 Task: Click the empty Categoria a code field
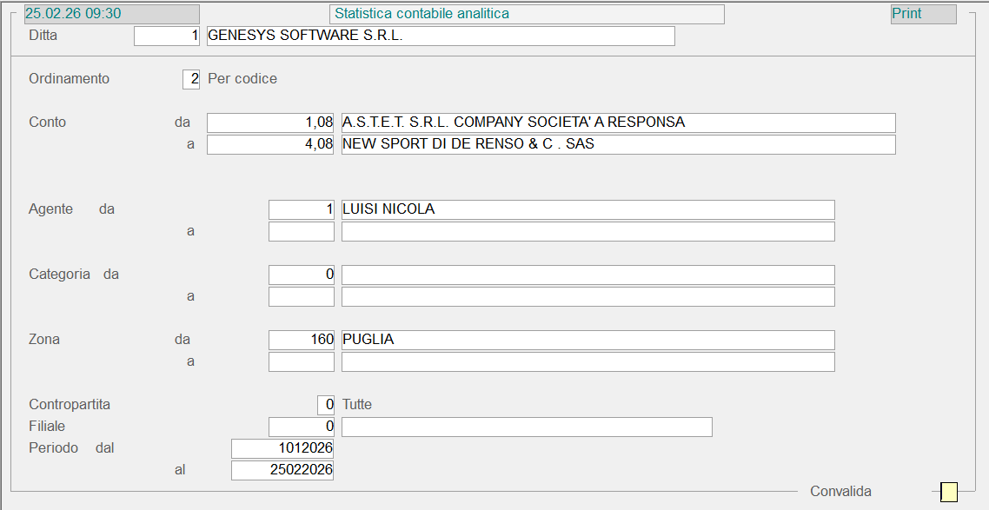click(301, 296)
